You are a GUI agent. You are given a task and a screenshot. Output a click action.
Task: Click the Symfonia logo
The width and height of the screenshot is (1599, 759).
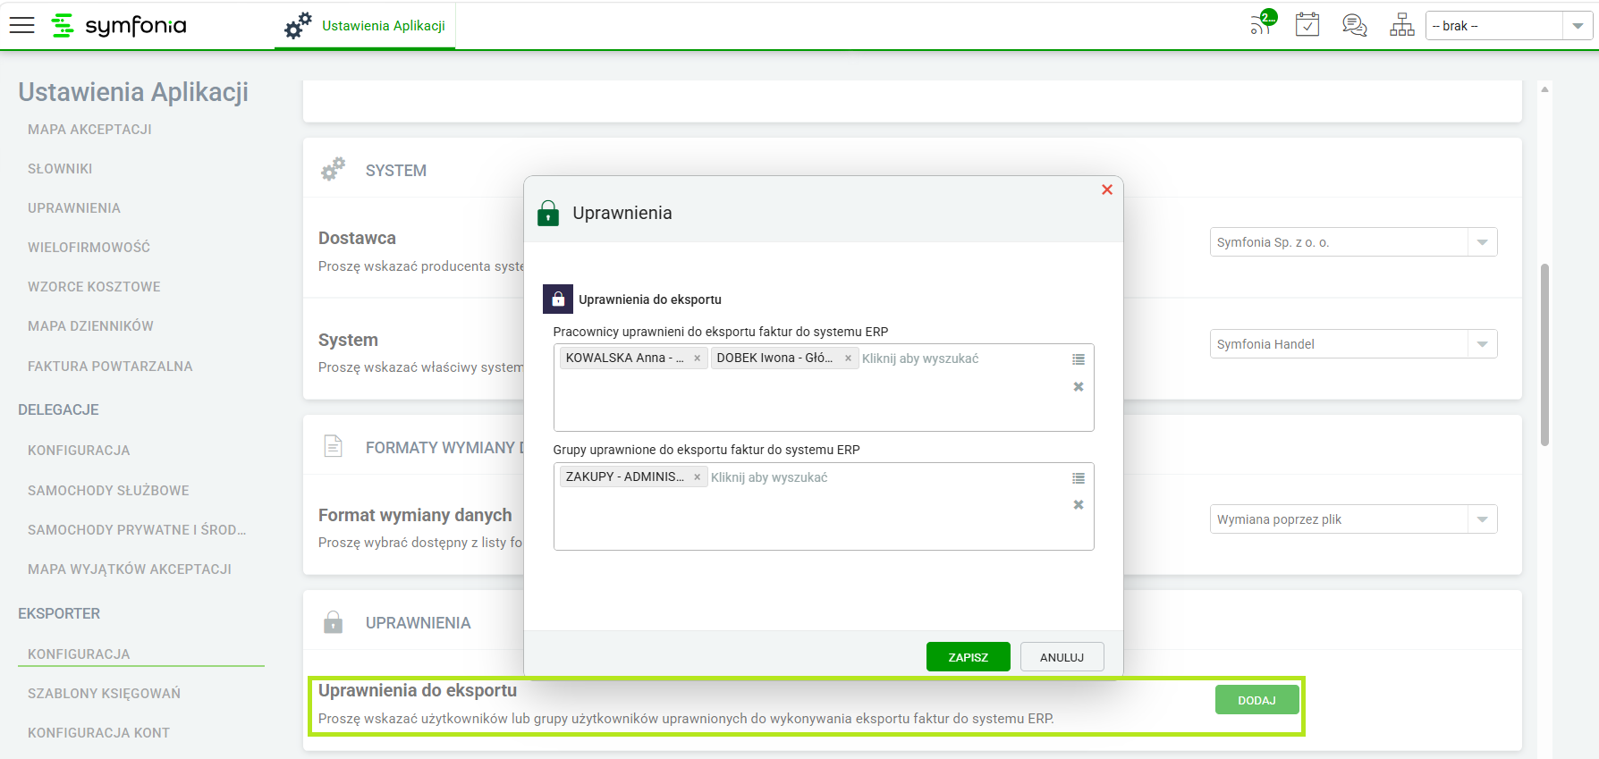(x=119, y=25)
